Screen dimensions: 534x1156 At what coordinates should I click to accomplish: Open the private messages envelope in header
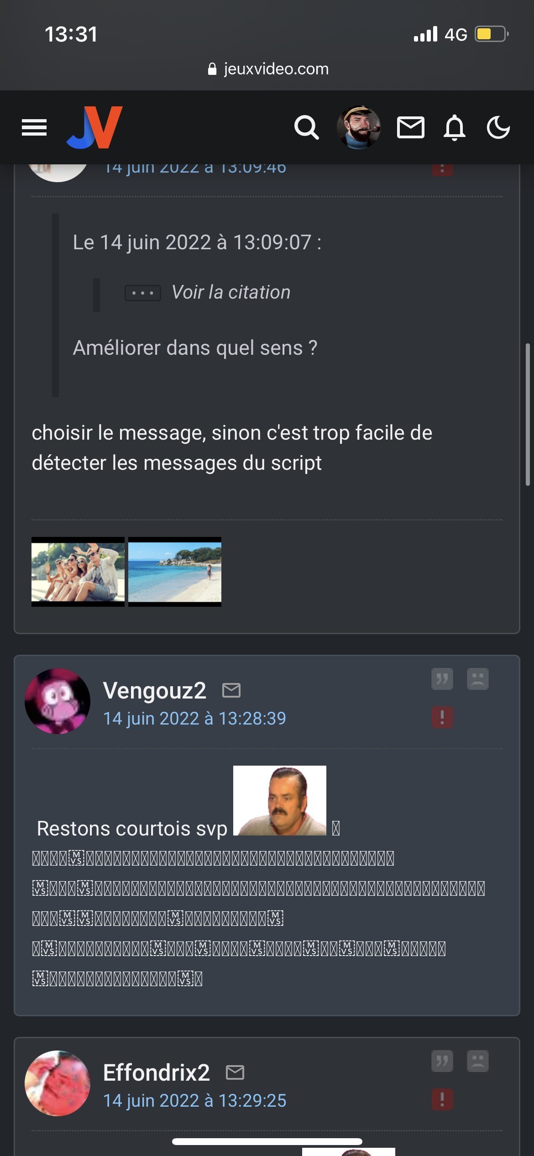pos(410,127)
